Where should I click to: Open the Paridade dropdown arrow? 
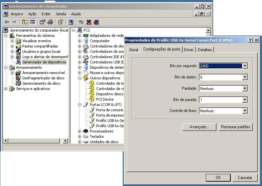pyautogui.click(x=245, y=88)
